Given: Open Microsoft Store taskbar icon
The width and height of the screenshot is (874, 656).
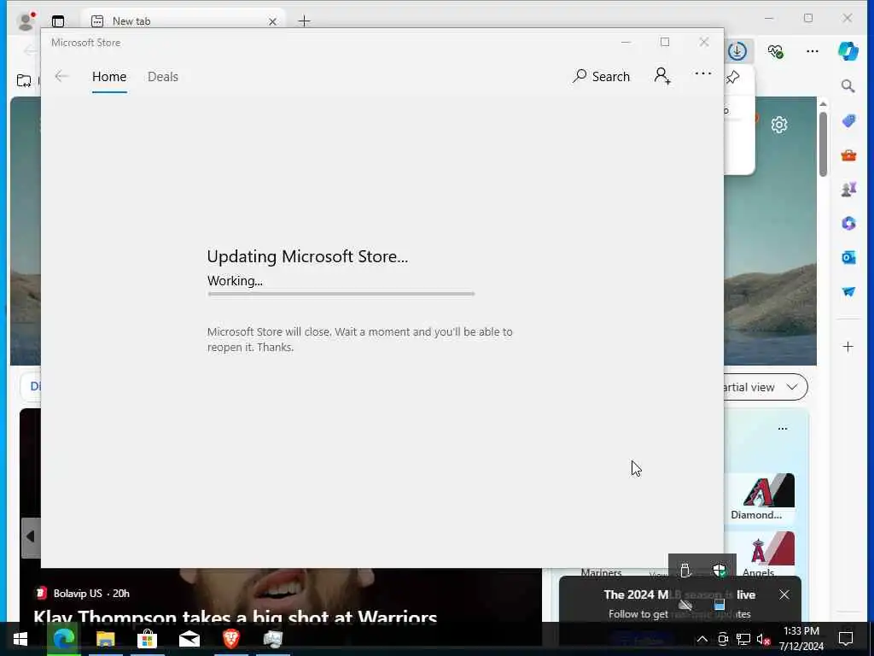Looking at the screenshot, I should pyautogui.click(x=147, y=639).
